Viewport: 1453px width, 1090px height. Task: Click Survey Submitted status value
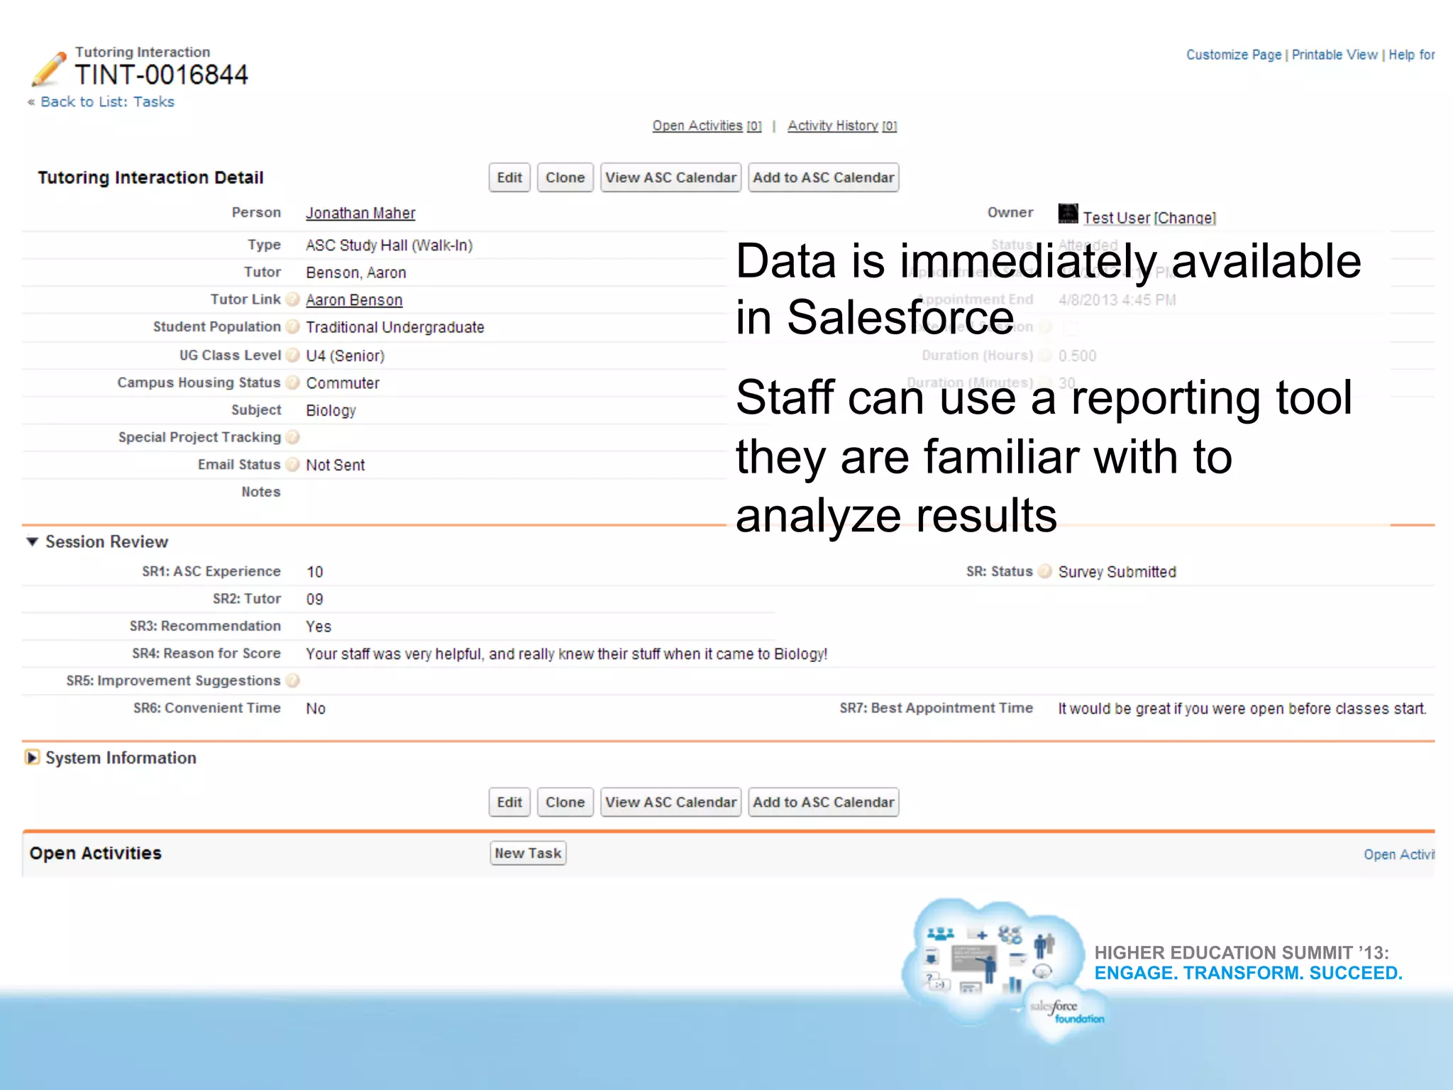(x=1117, y=572)
